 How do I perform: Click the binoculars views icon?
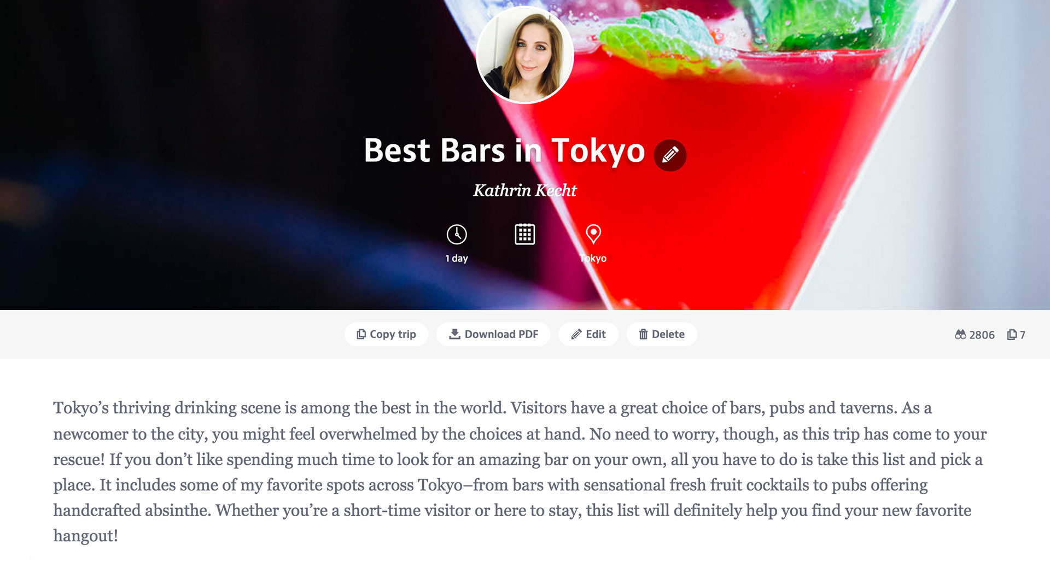point(960,335)
